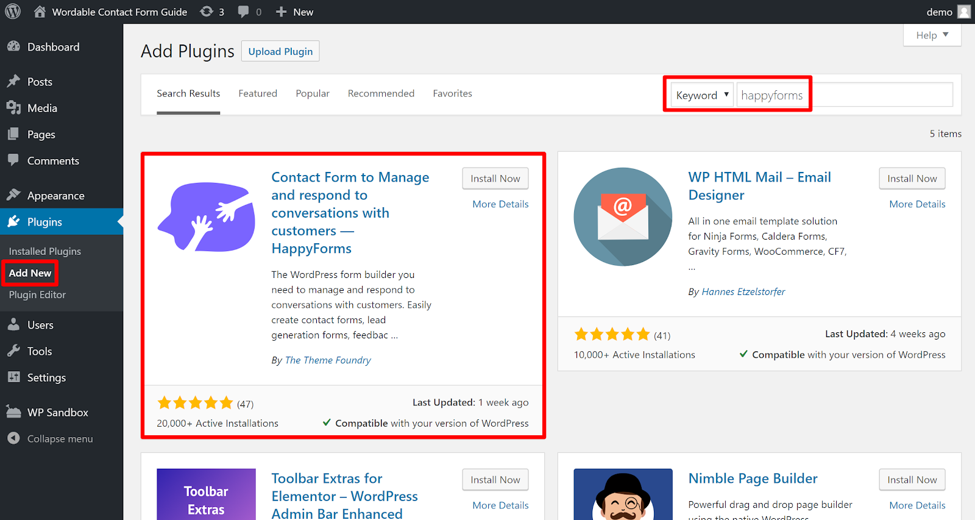Open the Nimble Page Builder title link
Image resolution: width=975 pixels, height=520 pixels.
tap(753, 479)
